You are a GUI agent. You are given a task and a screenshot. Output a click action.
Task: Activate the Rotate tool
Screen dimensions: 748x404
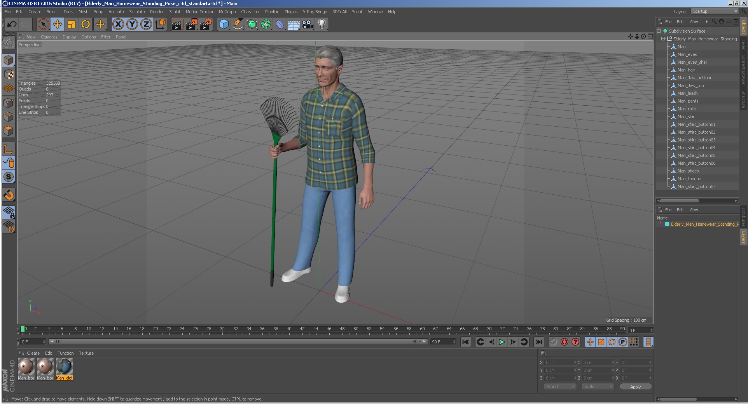click(86, 24)
